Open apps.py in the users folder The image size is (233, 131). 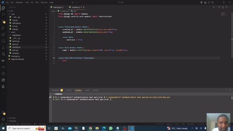(x=15, y=44)
